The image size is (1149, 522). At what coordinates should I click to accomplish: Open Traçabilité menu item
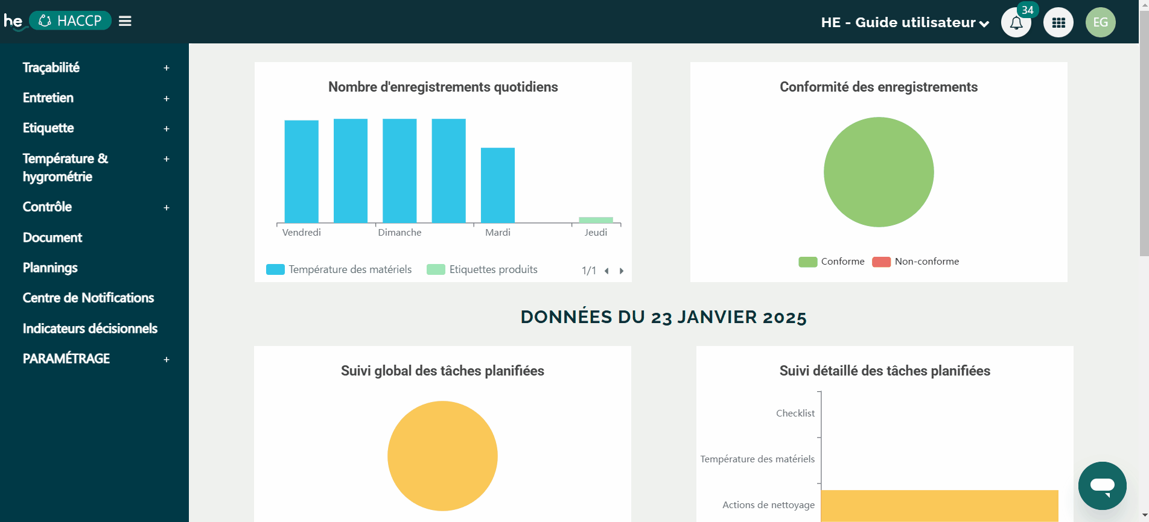point(51,68)
